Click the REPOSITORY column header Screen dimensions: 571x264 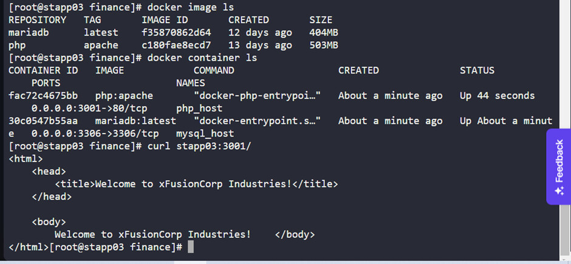(x=38, y=20)
